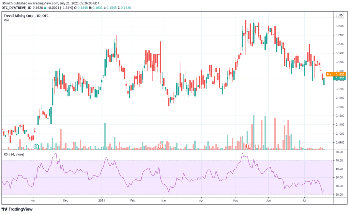Click the Apr label on the time axis
Image resolution: width=349 pixels, height=214 pixels.
[201, 200]
